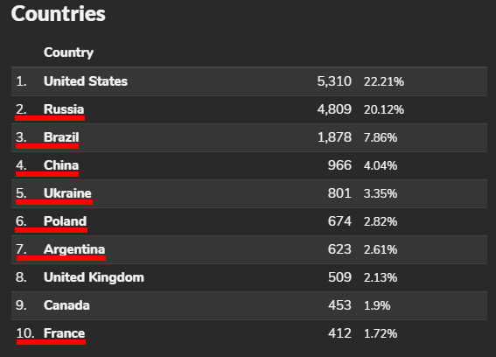The width and height of the screenshot is (496, 357).
Task: Select France at rank ten
Action: pos(64,333)
